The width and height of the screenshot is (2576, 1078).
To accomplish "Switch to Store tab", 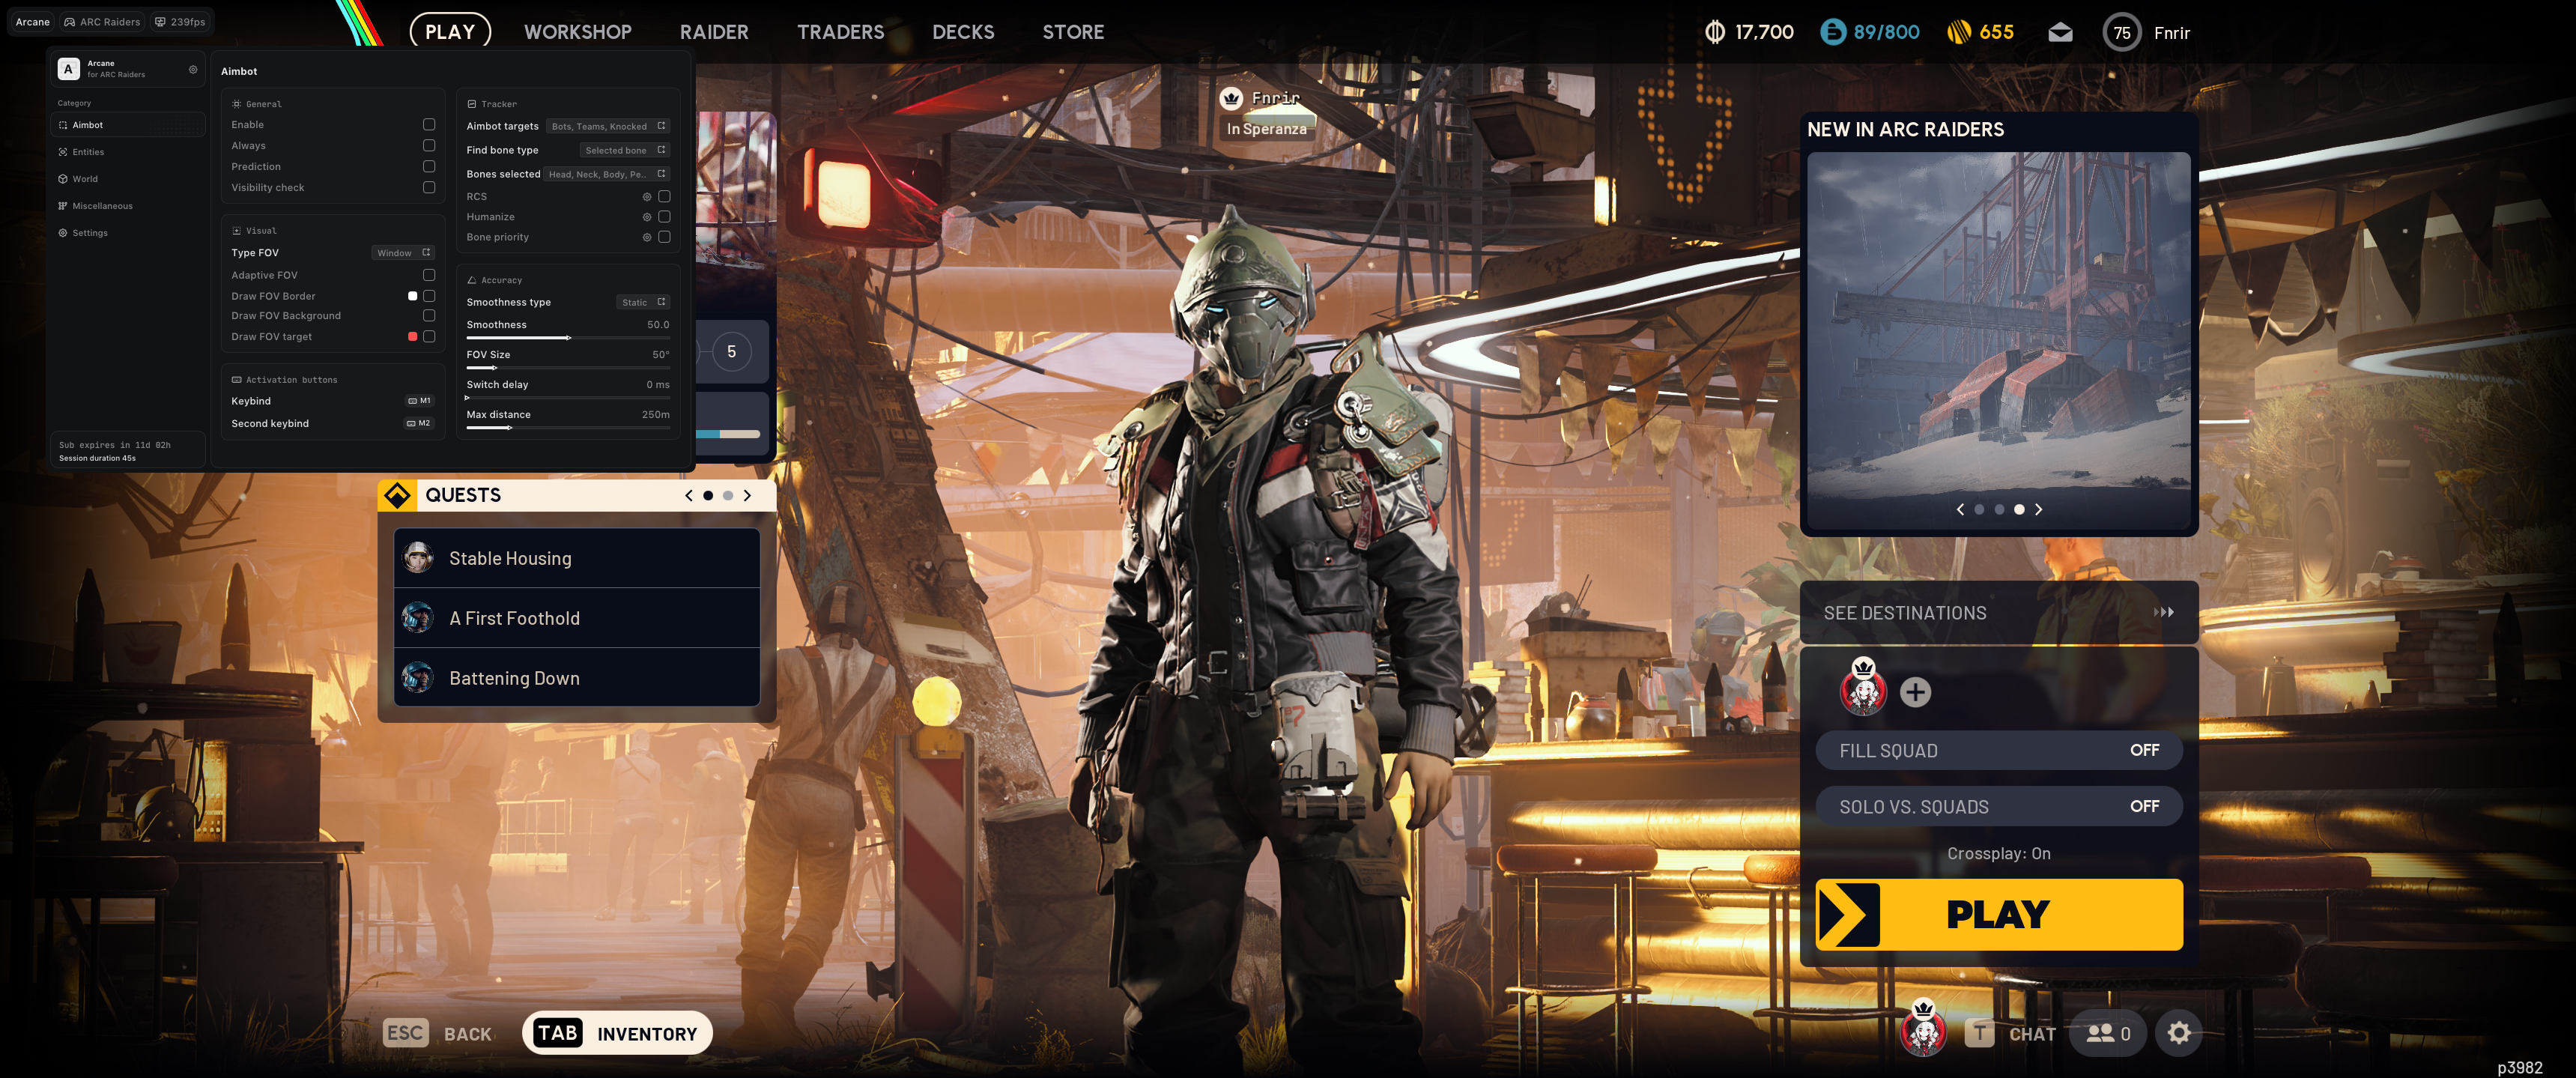I will pos(1073,32).
